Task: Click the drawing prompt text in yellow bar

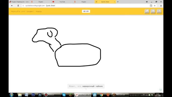Action: point(26,11)
